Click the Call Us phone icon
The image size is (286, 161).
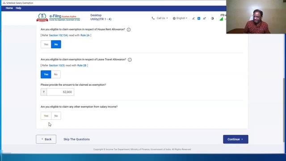153,18
